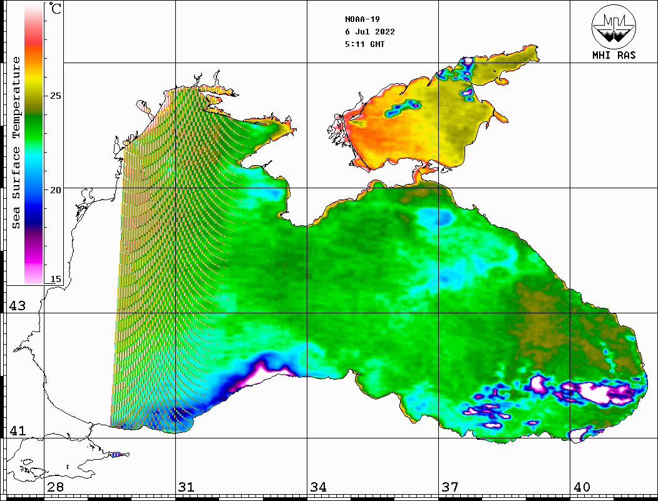Click the "NOAA-19" satellite label
Screen dimensions: 658x501
point(362,19)
